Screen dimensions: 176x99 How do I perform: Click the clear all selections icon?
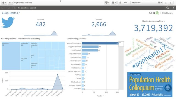click(x=14, y=8)
